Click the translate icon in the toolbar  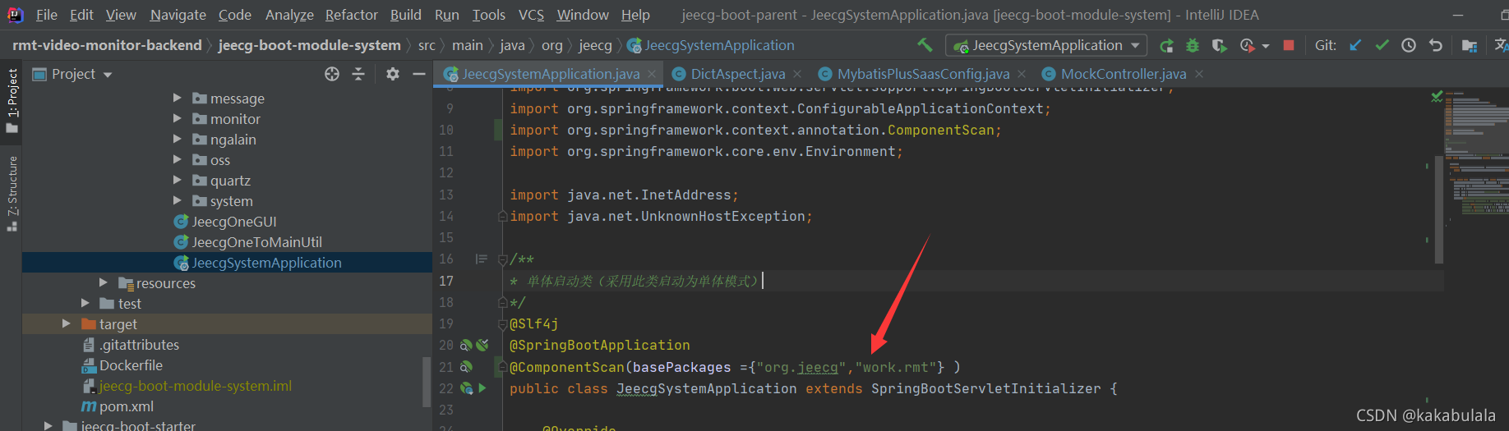click(x=1501, y=45)
